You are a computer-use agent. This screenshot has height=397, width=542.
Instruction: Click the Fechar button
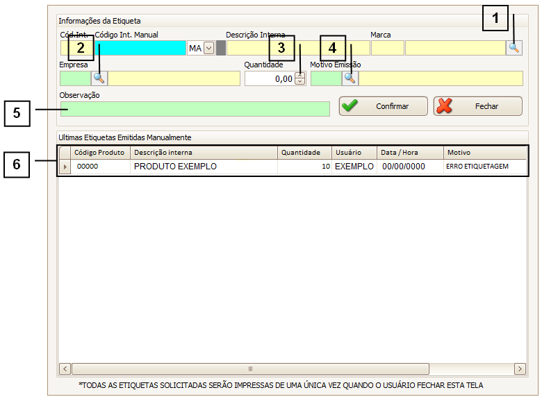click(477, 106)
